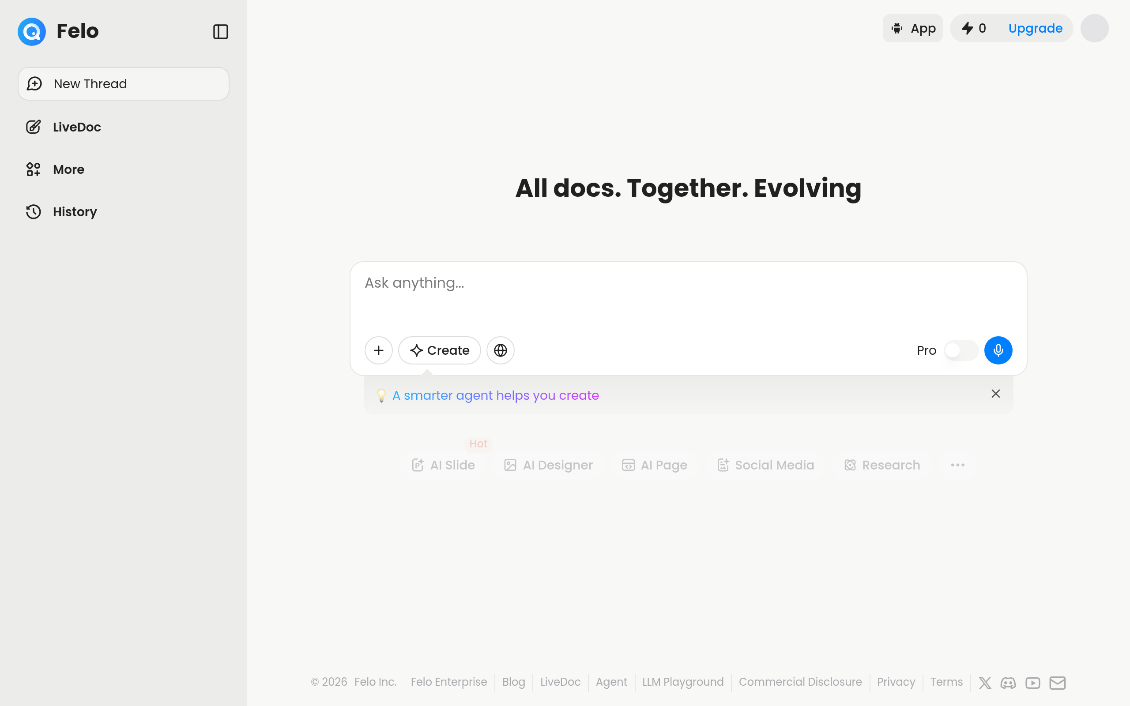The height and width of the screenshot is (706, 1130).
Task: Click the Upgrade link
Action: click(x=1035, y=28)
